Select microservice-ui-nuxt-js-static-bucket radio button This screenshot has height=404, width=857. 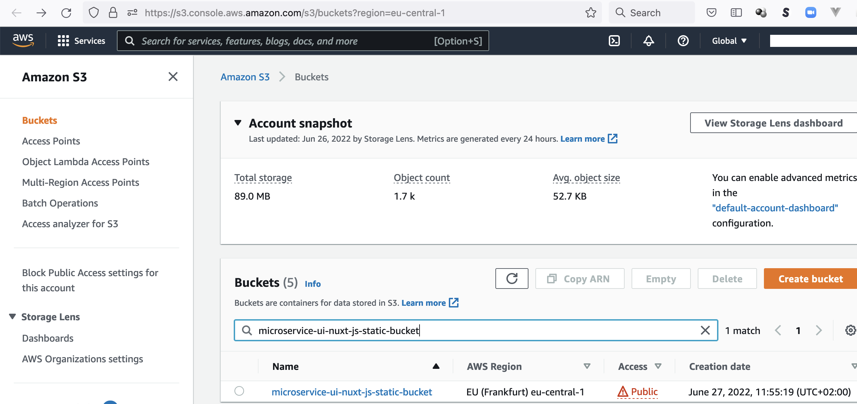tap(239, 391)
